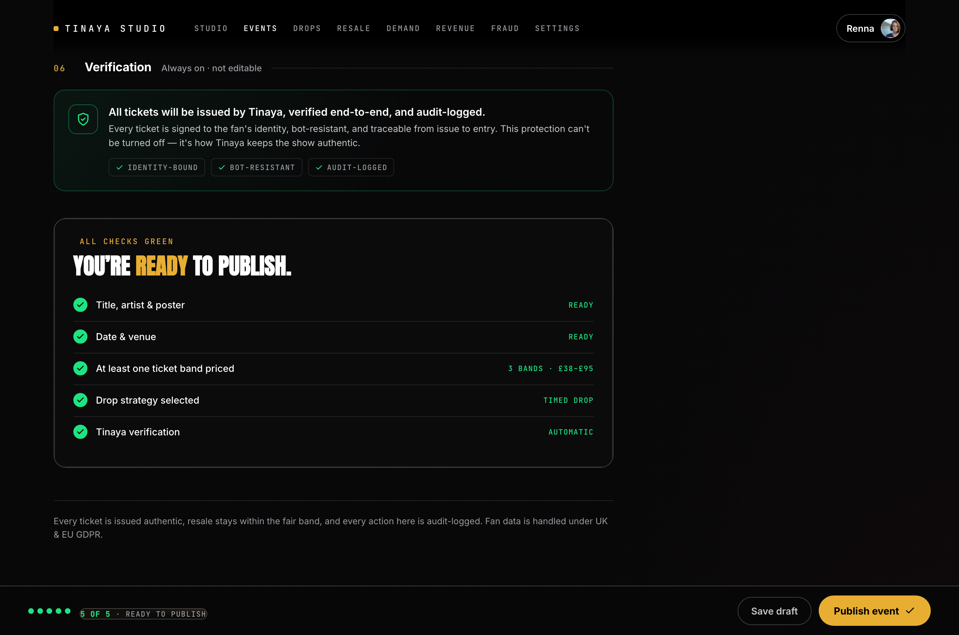Click the checkmark icon in Publish event
Screen dimensions: 959x635
[x=910, y=611]
